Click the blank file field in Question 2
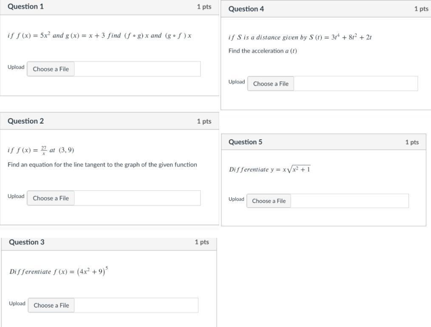 pos(137,198)
